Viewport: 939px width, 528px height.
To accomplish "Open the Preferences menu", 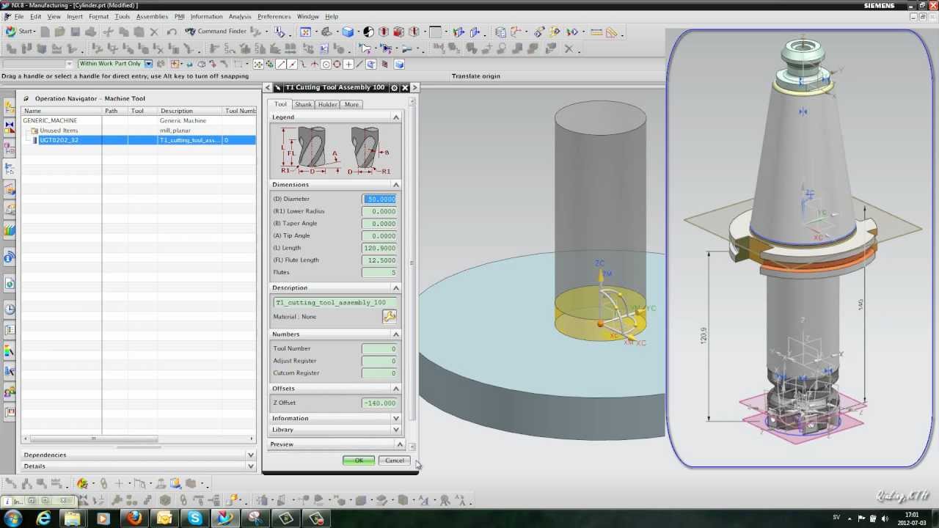I will click(x=274, y=16).
